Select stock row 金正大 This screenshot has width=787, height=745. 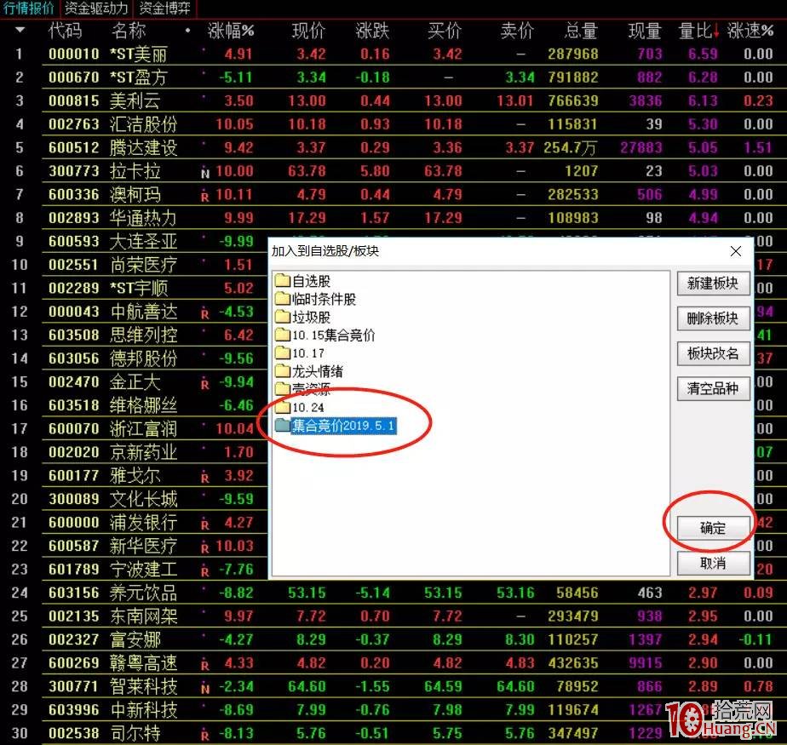(134, 381)
